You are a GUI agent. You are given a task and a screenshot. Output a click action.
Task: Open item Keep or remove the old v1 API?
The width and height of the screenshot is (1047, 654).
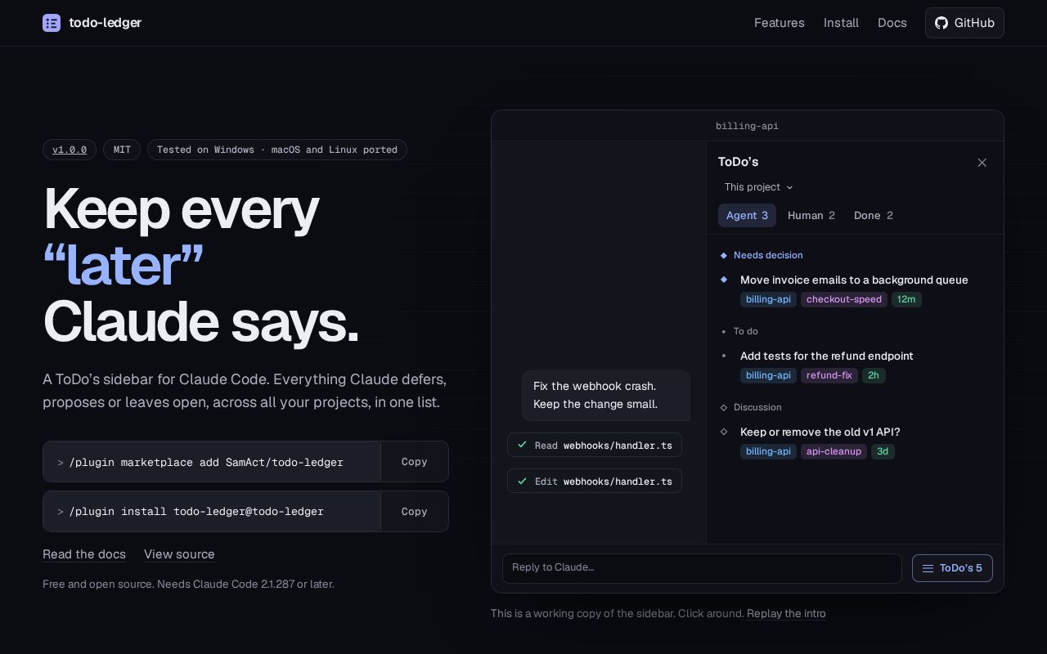tap(820, 432)
